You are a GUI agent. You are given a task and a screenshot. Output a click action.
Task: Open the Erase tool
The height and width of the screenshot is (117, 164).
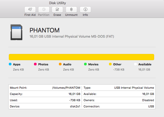(x=57, y=10)
